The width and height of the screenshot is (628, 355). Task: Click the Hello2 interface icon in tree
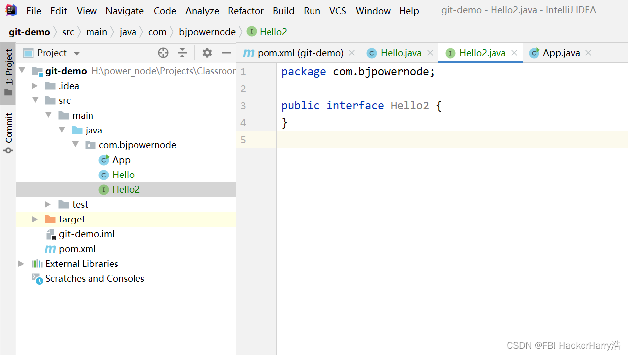click(x=104, y=189)
